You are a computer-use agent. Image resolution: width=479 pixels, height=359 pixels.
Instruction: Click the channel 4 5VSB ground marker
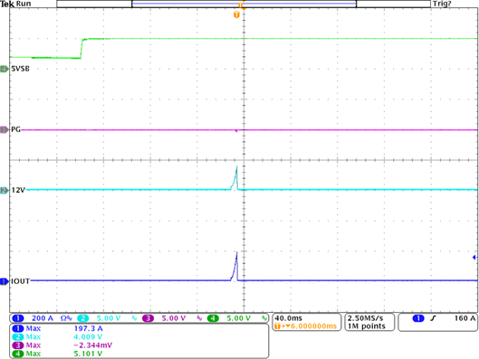tap(4, 70)
